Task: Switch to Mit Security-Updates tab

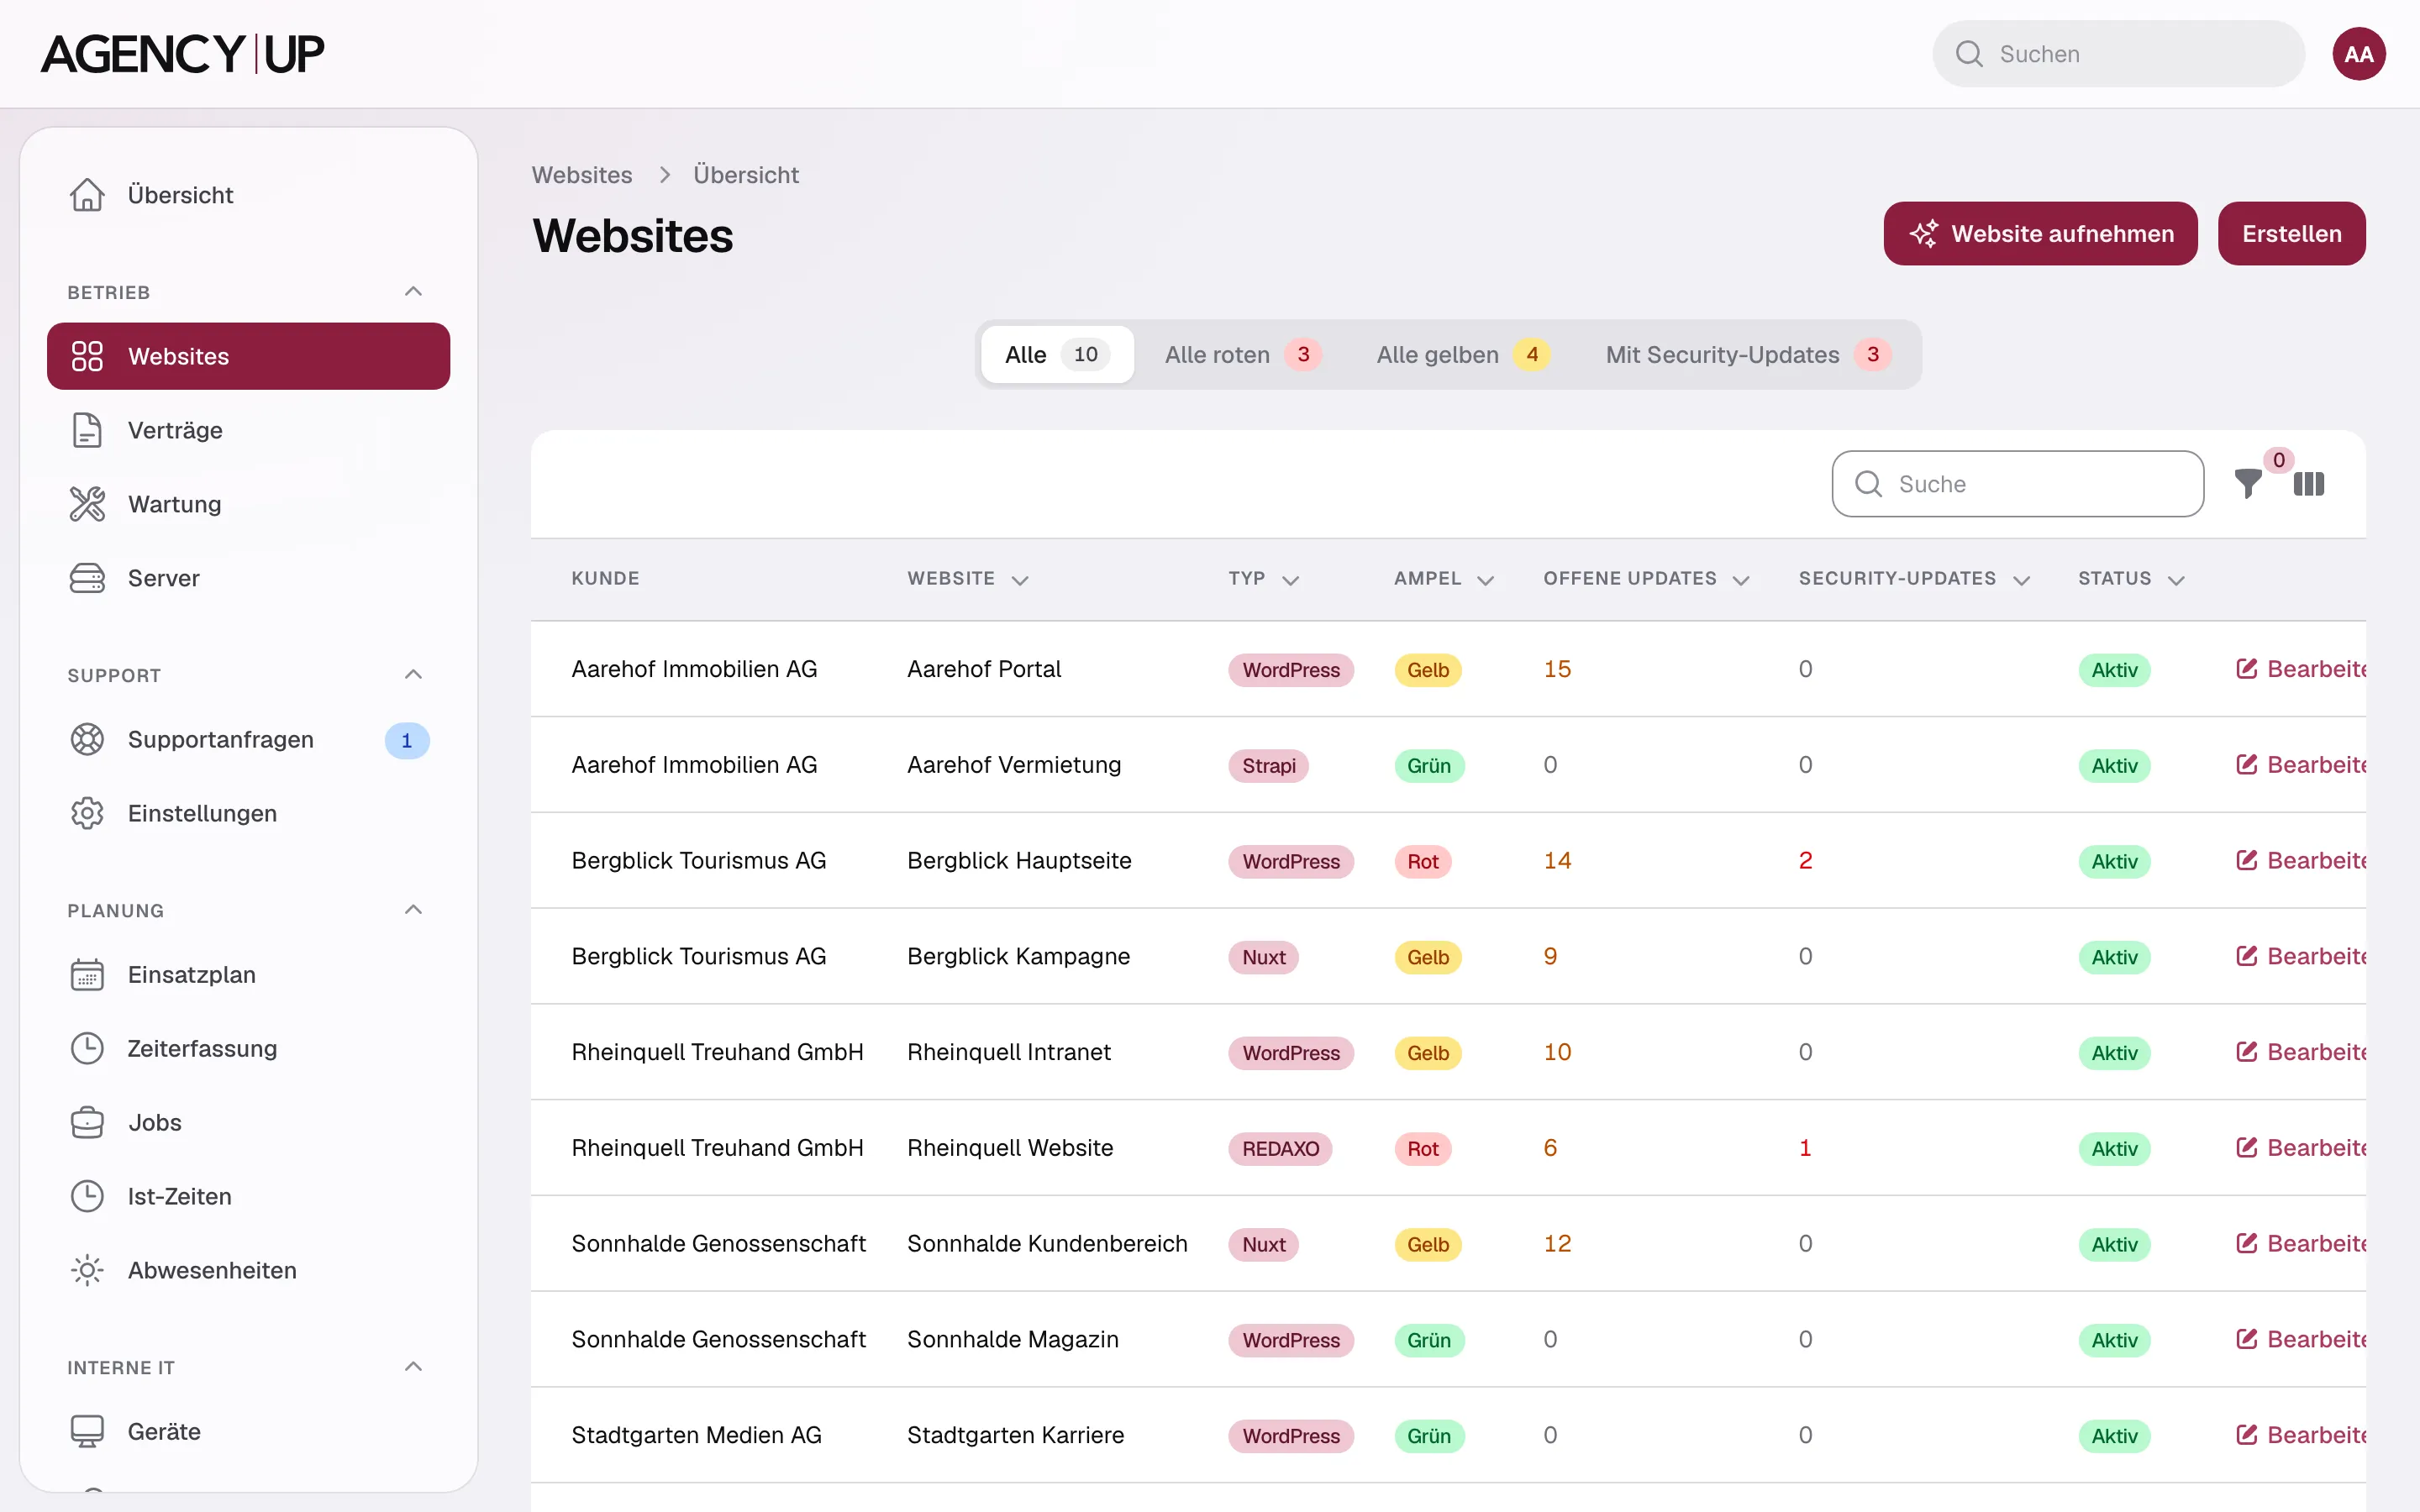Action: (x=1748, y=355)
